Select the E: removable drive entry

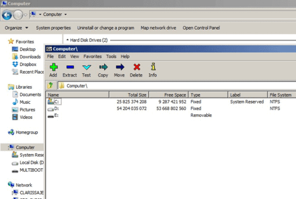pyautogui.click(x=53, y=116)
